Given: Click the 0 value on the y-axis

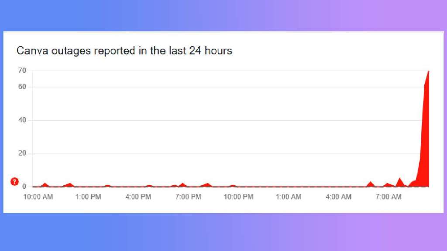Looking at the screenshot, I should [24, 187].
